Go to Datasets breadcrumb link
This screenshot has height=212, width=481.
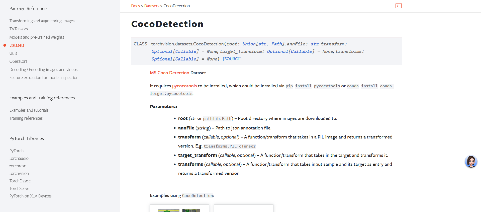[152, 6]
